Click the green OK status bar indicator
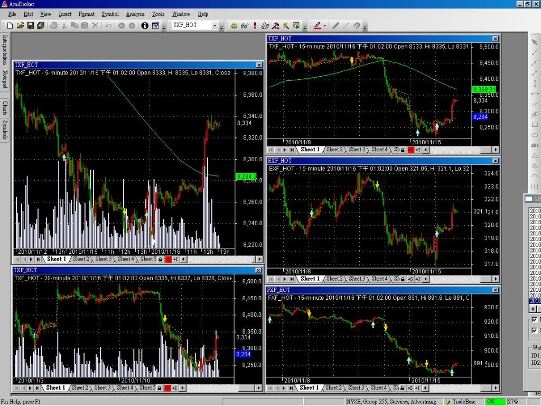Screen dimensions: 541x406 tap(495, 402)
